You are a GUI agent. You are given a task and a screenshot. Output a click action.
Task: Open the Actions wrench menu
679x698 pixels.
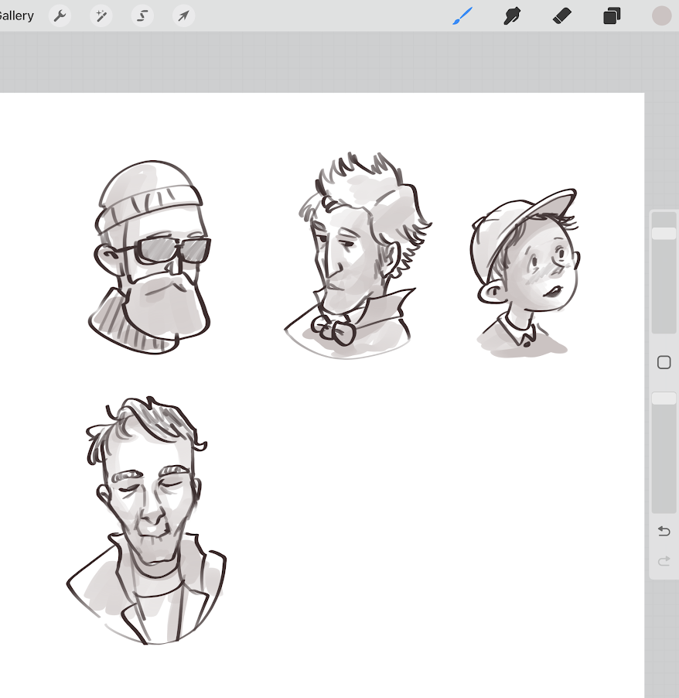[60, 15]
